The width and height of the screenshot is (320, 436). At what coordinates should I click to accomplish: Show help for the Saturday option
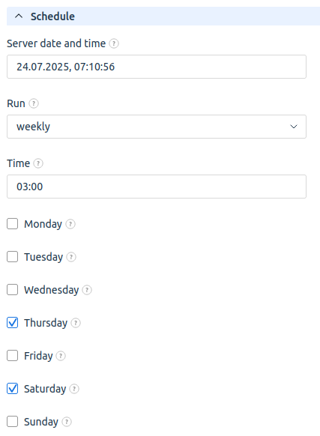tap(74, 389)
